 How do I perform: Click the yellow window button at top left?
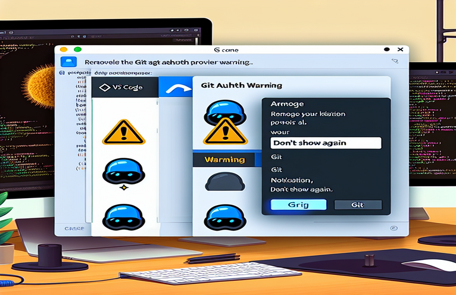(x=64, y=49)
